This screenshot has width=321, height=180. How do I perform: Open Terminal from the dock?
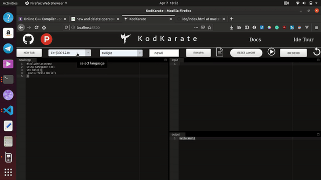pyautogui.click(x=8, y=79)
